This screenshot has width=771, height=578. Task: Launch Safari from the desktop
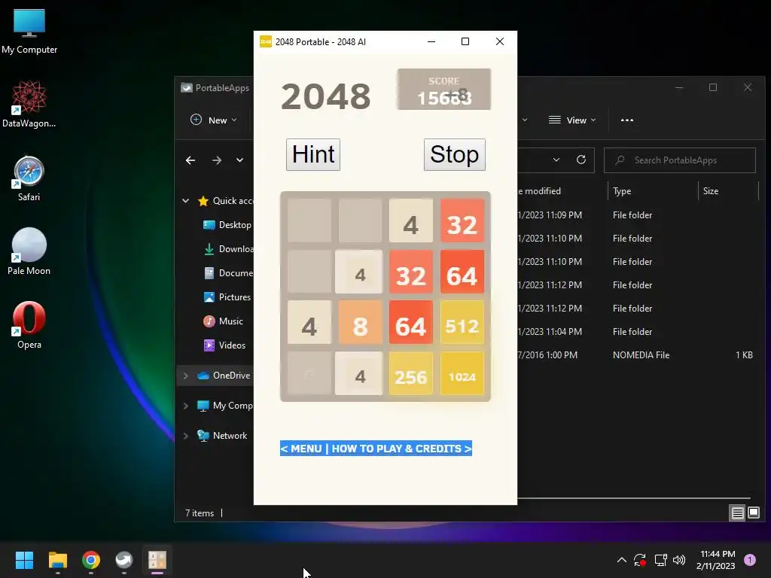pos(29,178)
